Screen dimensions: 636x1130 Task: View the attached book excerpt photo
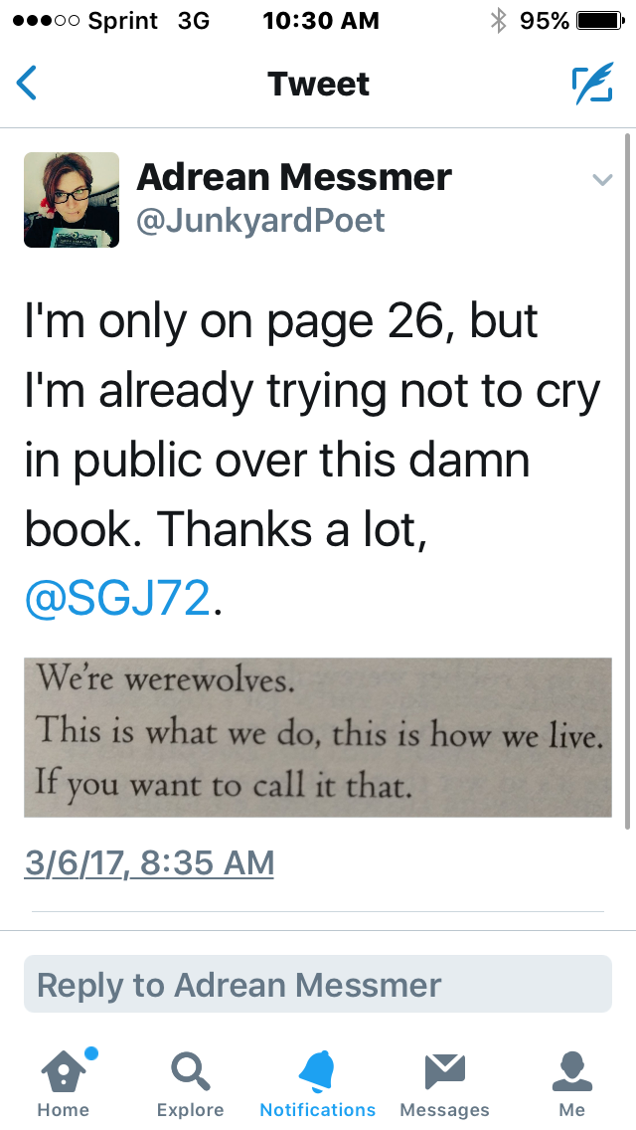point(318,736)
